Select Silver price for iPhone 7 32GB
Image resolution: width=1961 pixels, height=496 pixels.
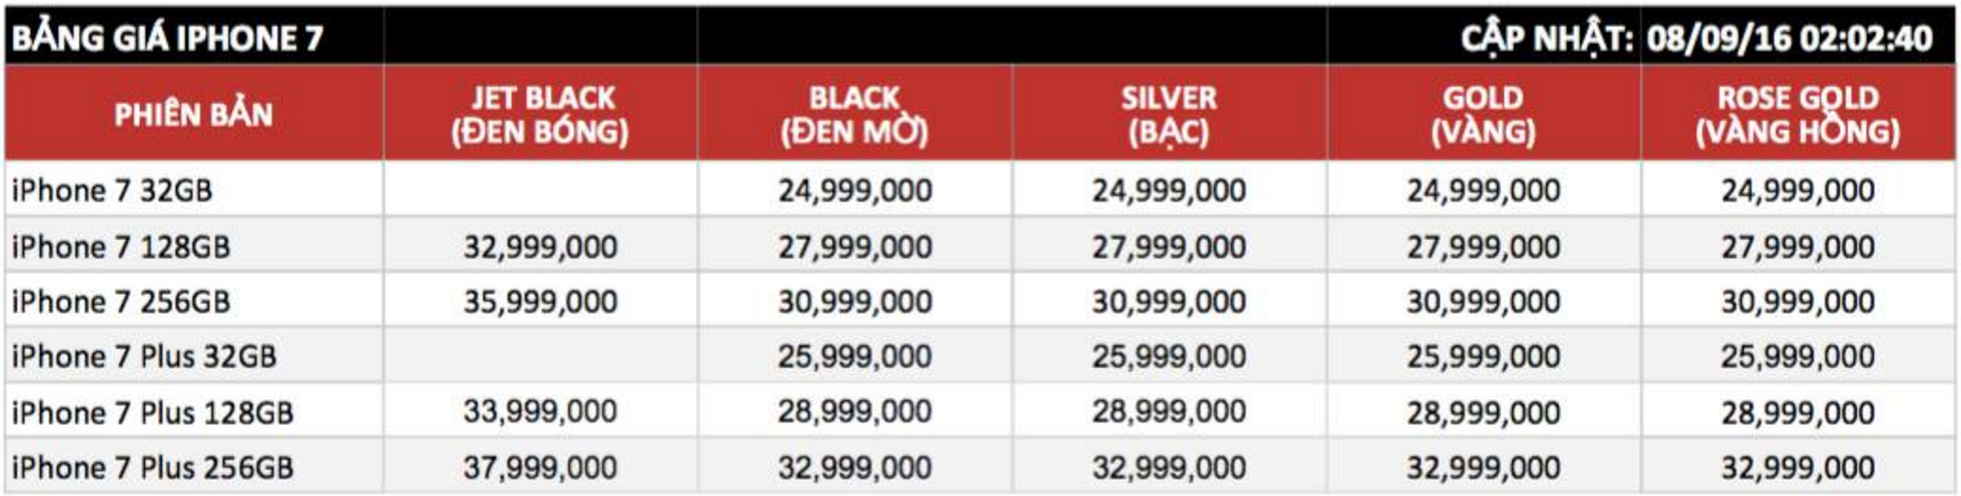point(1168,190)
